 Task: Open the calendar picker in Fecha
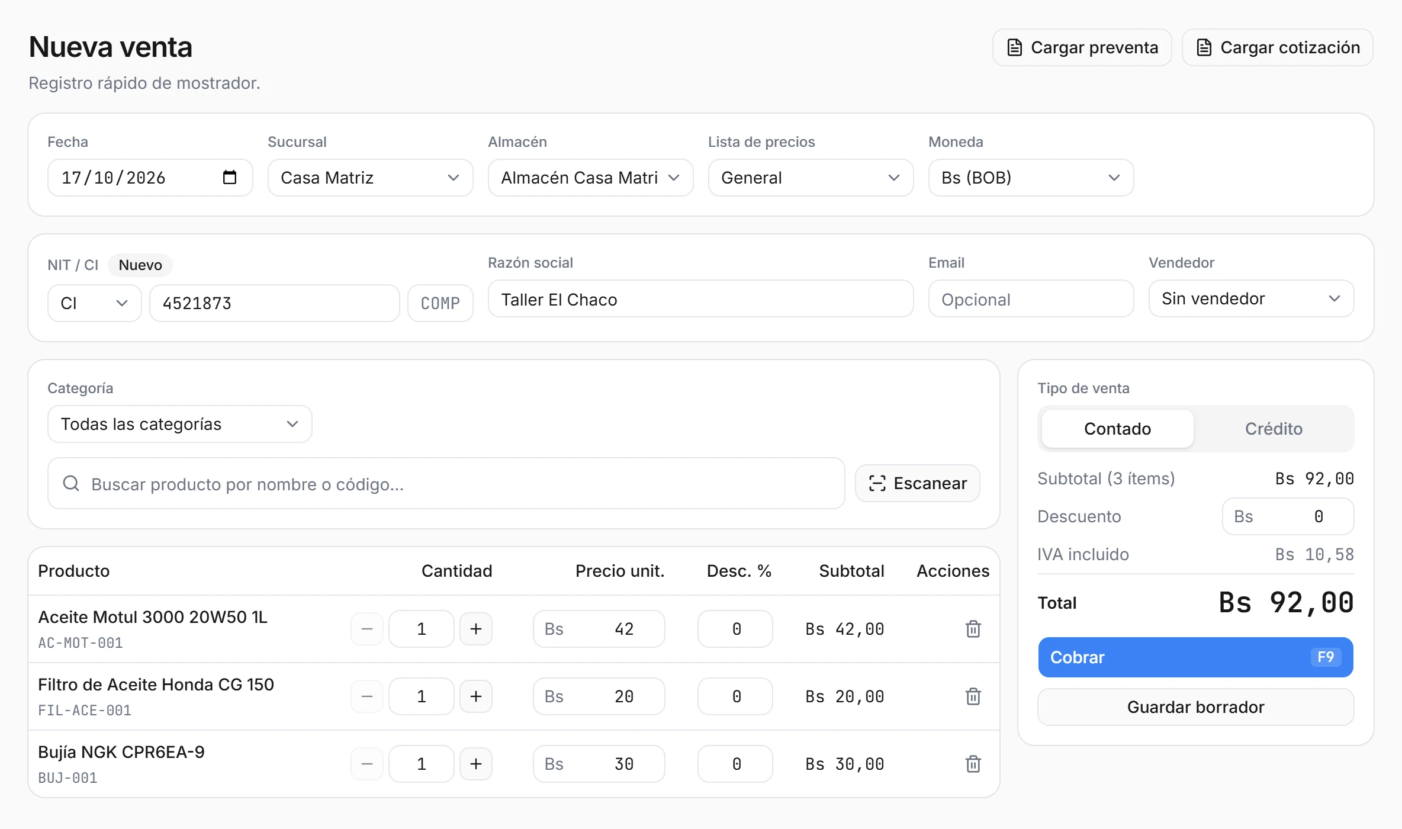pyautogui.click(x=230, y=177)
